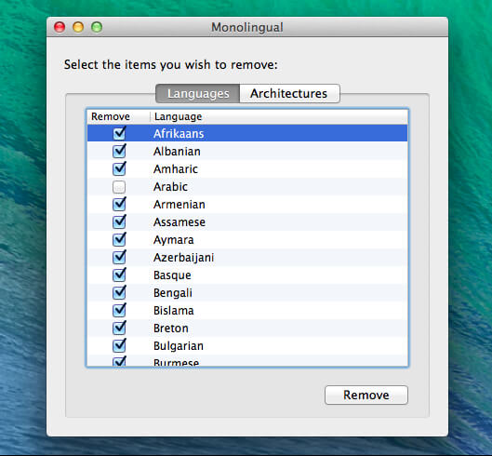The image size is (492, 456).
Task: Click the Remove button
Action: coord(366,396)
